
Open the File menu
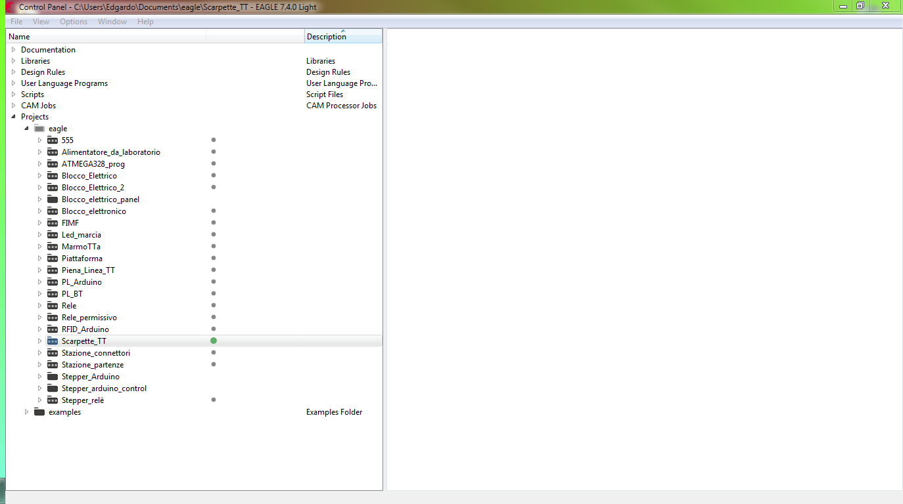click(16, 22)
